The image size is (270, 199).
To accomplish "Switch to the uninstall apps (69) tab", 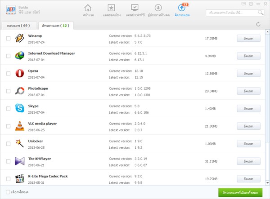I will 19,26.
